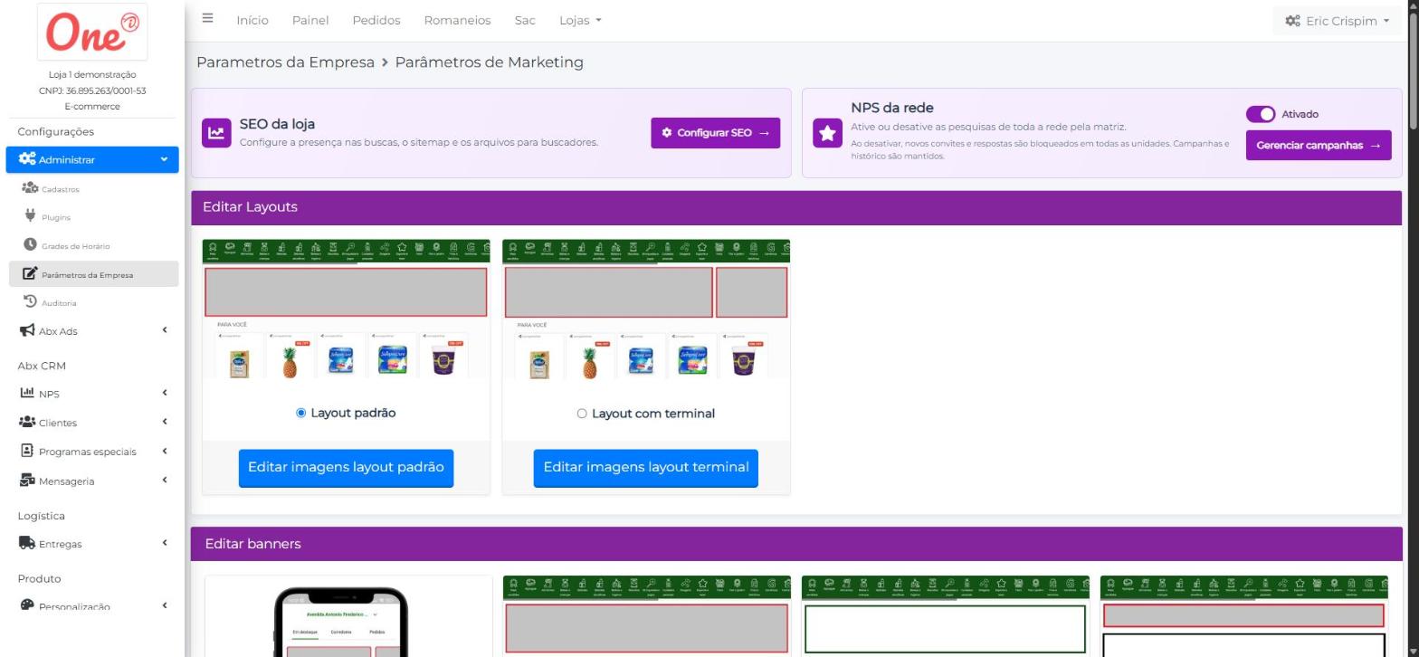Select Parâmetros da Empresa in sidebar

click(94, 274)
